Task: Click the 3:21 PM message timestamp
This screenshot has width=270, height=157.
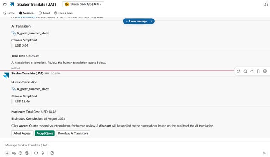Action: 56,74
